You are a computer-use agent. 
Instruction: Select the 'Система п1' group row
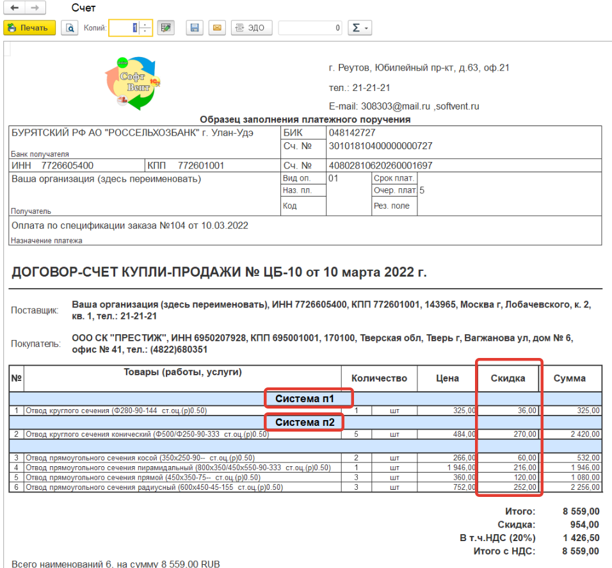pyautogui.click(x=305, y=398)
